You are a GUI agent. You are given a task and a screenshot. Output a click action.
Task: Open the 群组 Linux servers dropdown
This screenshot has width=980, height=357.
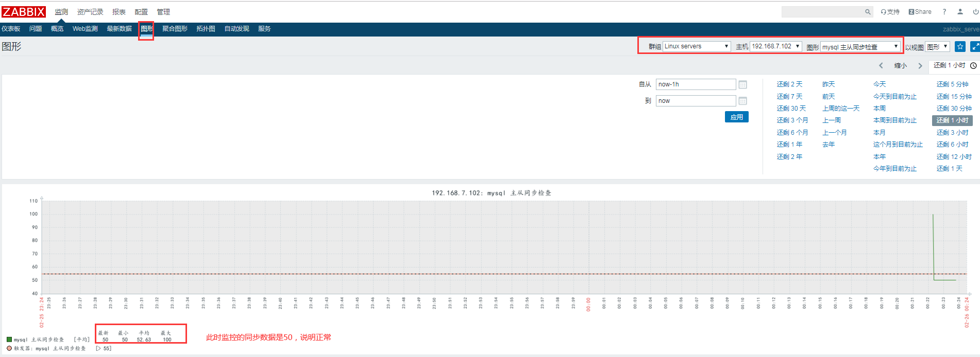tap(697, 46)
